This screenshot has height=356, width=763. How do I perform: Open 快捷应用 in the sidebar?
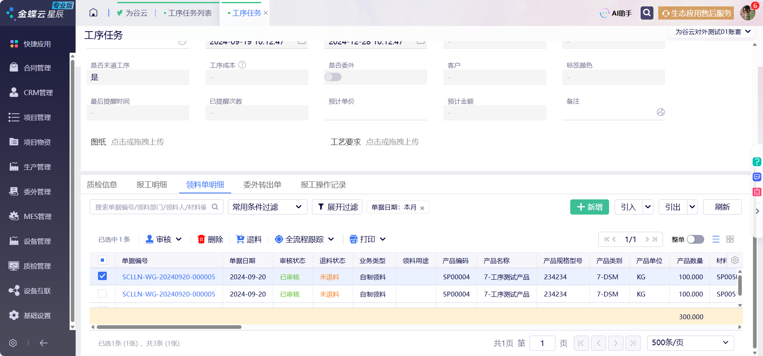31,44
